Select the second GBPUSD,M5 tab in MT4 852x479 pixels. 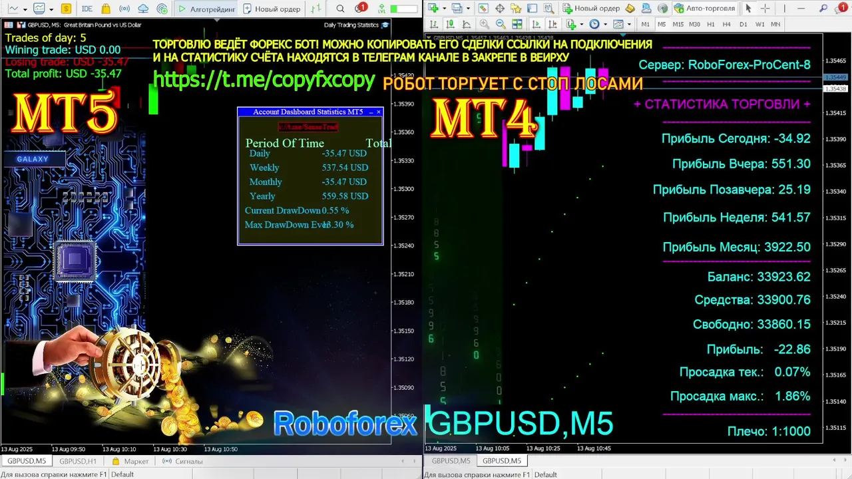(502, 460)
